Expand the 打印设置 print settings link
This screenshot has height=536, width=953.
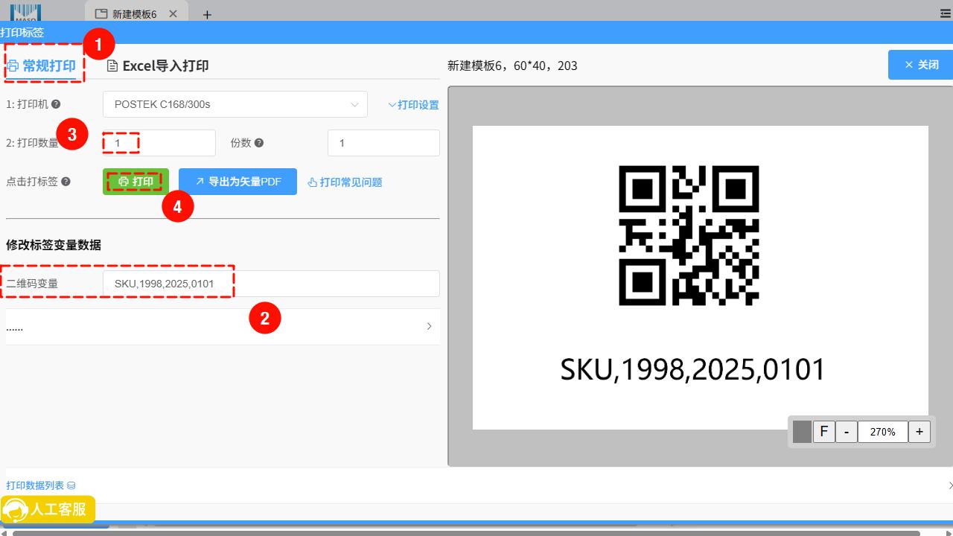click(x=413, y=105)
